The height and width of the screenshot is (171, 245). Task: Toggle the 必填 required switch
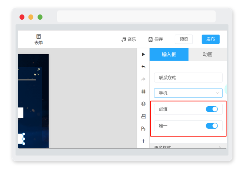[x=212, y=109]
